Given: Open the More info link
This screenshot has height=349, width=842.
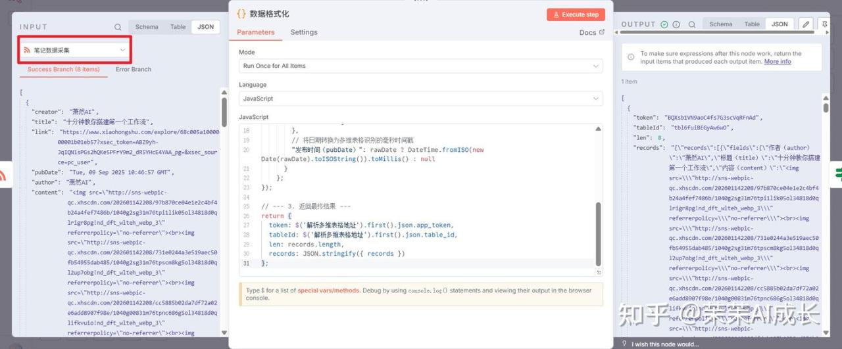Looking at the screenshot, I should 778,62.
